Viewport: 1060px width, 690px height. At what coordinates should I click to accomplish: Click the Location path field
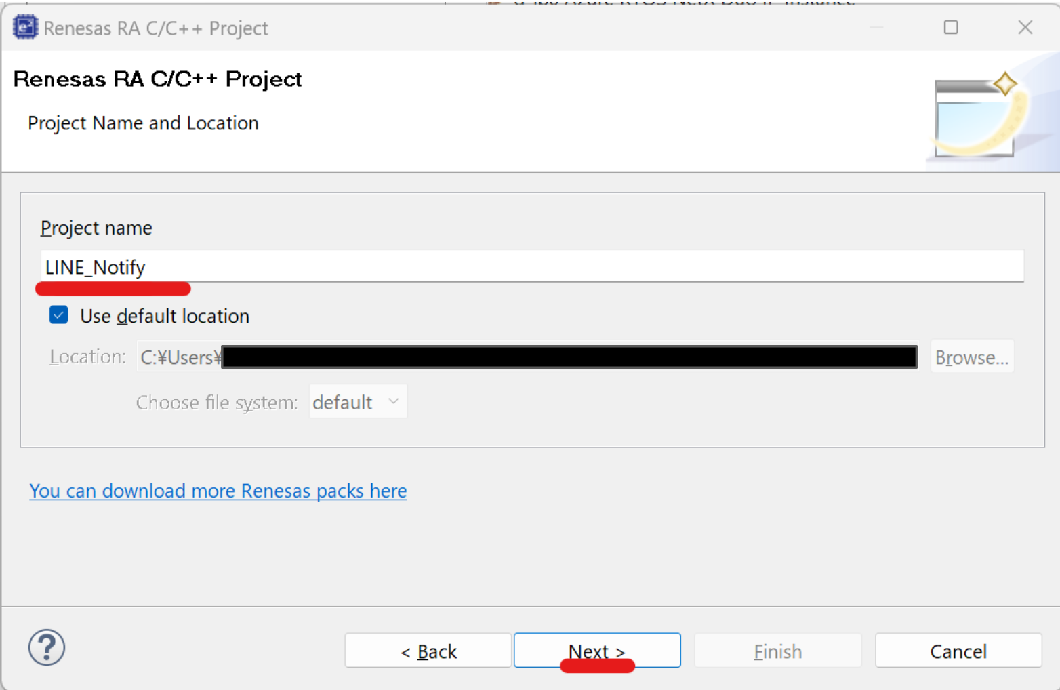(x=527, y=357)
